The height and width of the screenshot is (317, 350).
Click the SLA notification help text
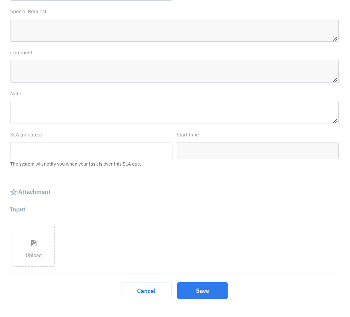pos(76,164)
